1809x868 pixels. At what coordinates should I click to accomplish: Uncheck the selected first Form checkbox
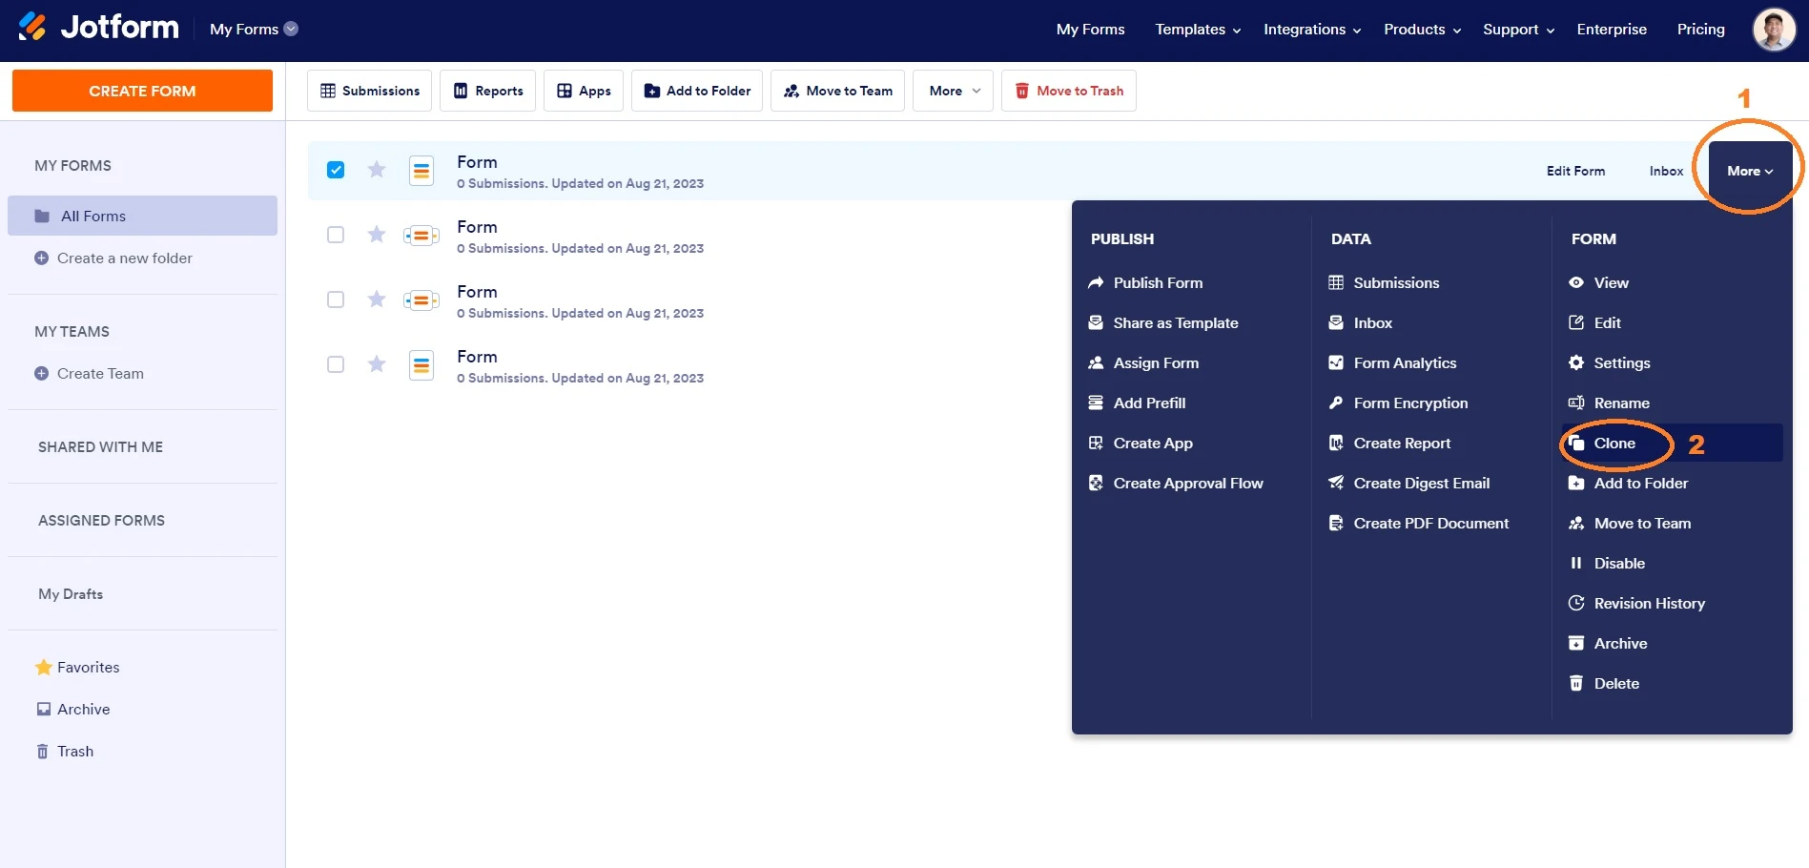pos(336,170)
